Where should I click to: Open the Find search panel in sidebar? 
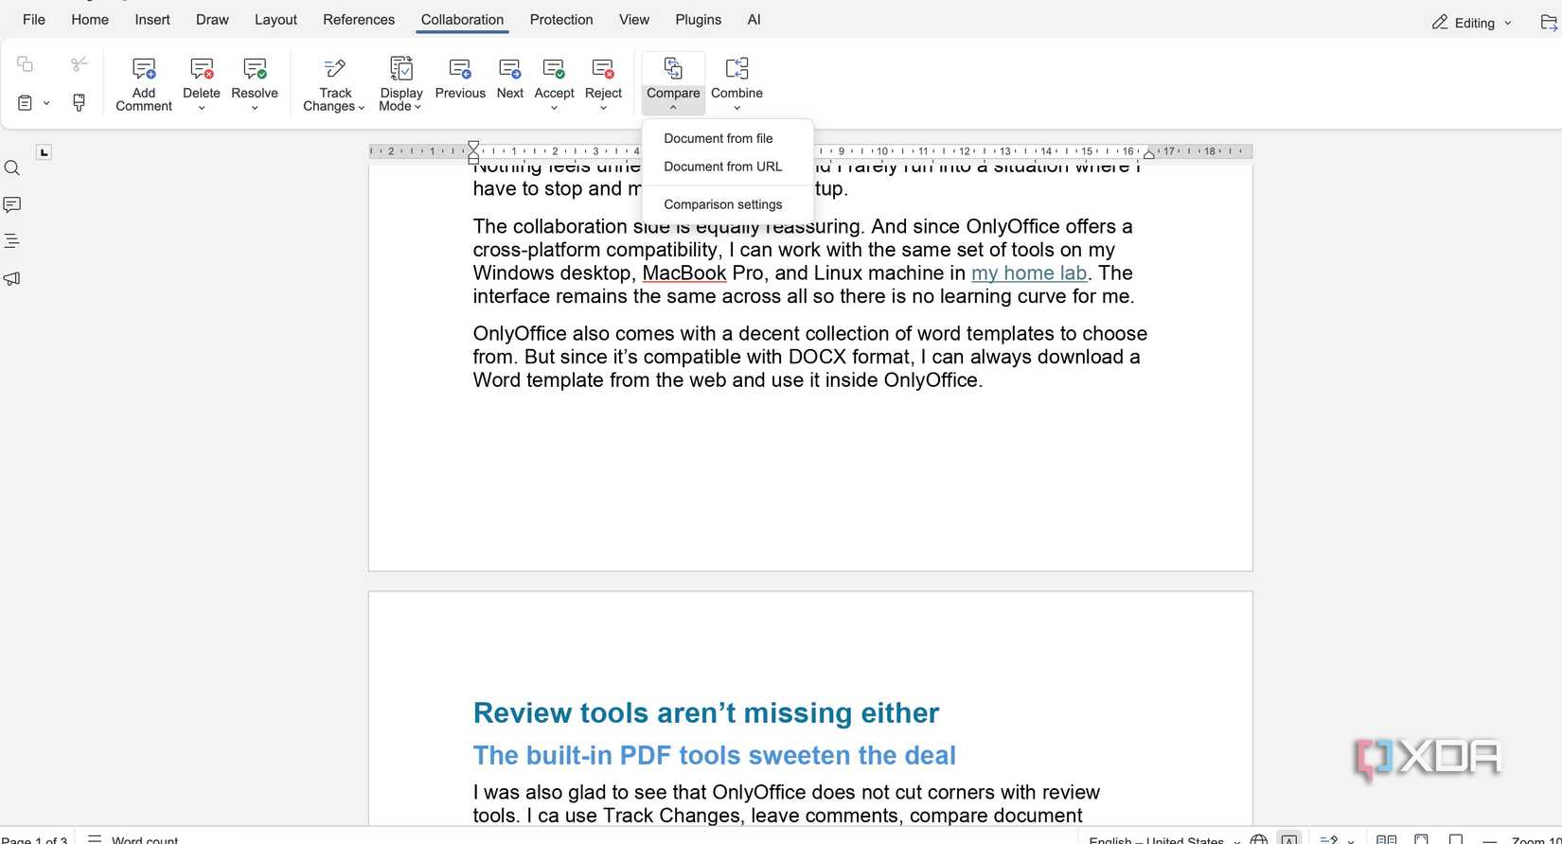(12, 168)
